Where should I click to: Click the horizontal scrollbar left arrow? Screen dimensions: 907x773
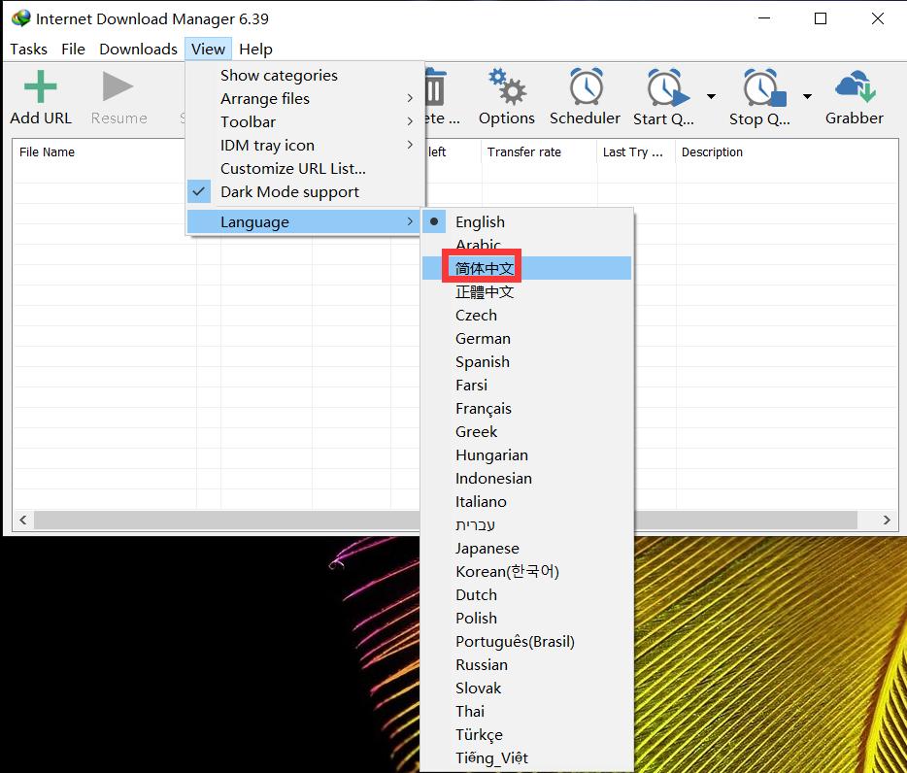click(23, 520)
